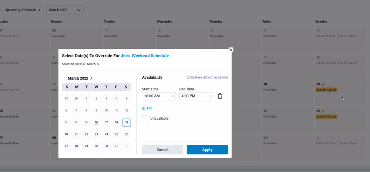Image resolution: width=370 pixels, height=172 pixels.
Task: Select March 26 in the mini calendar
Action: click(x=127, y=134)
